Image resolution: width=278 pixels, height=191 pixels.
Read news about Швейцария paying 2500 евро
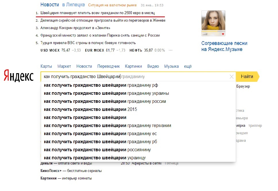click(98, 13)
